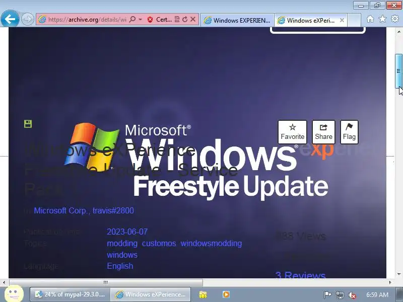Screen dimensions: 403x302
Task: Click the certificate error shield icon
Action: pos(150,20)
